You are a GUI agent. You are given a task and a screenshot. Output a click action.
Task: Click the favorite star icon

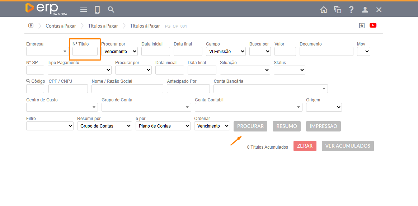[362, 25]
